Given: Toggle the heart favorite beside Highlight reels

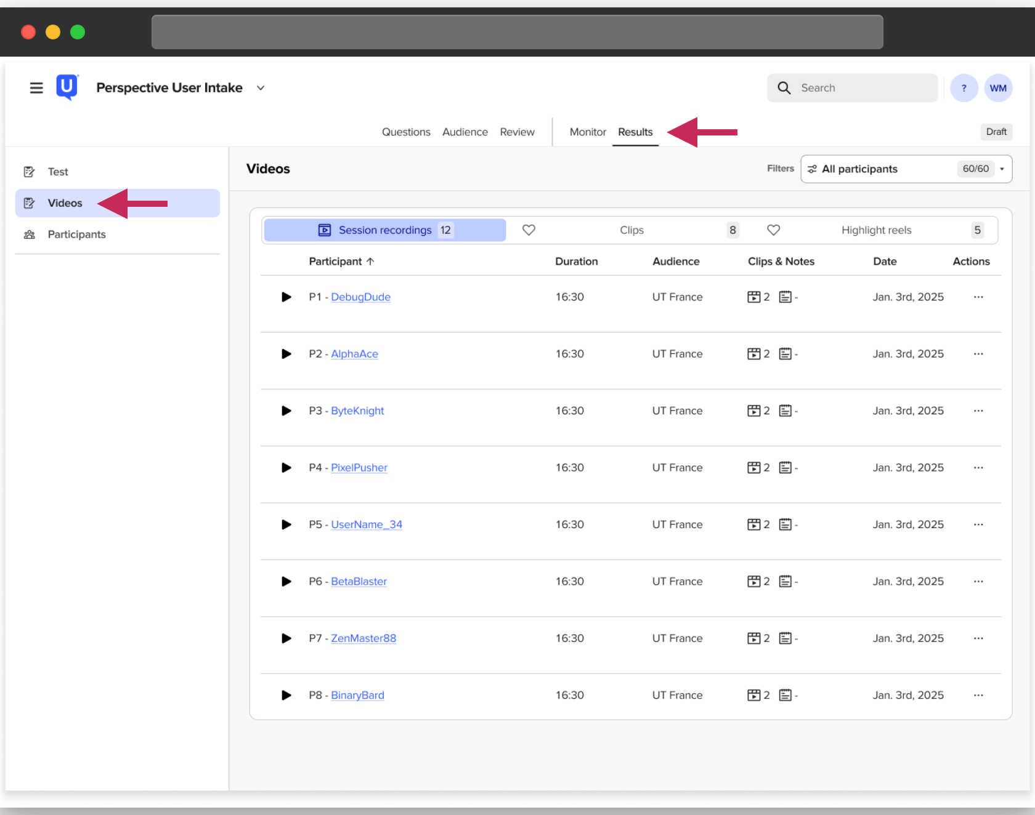Looking at the screenshot, I should coord(773,230).
